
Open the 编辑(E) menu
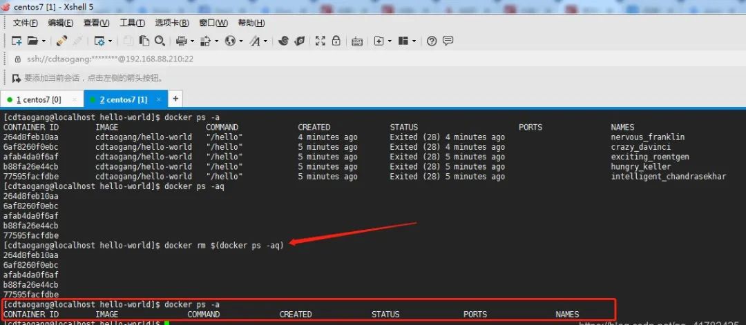(60, 23)
